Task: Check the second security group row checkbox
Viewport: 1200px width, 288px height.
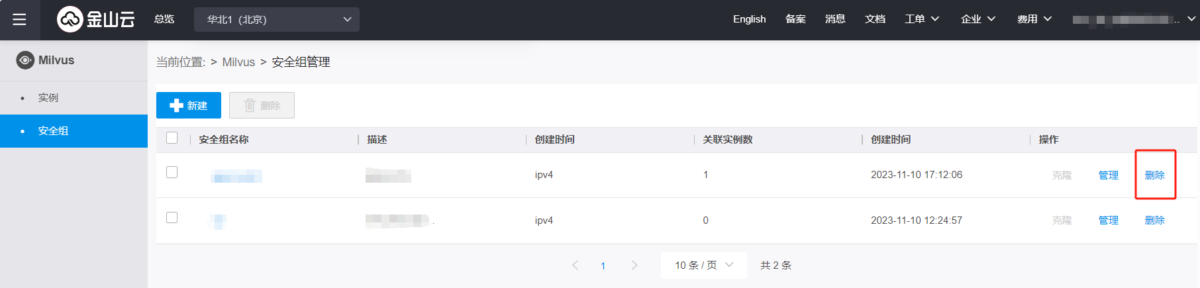Action: tap(172, 218)
